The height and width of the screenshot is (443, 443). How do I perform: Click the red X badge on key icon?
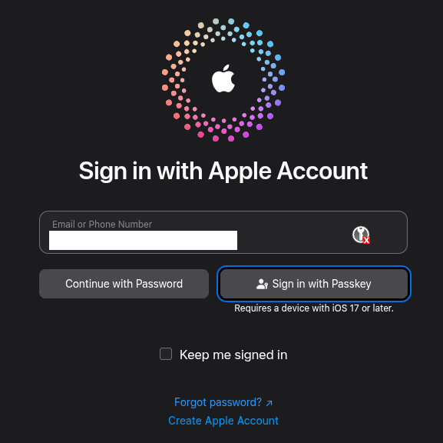(366, 240)
